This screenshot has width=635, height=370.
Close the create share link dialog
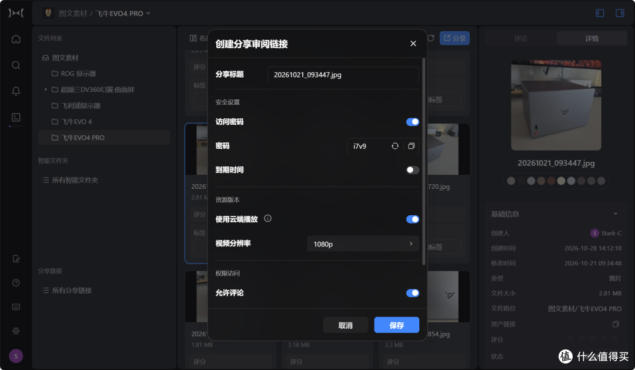coord(413,44)
